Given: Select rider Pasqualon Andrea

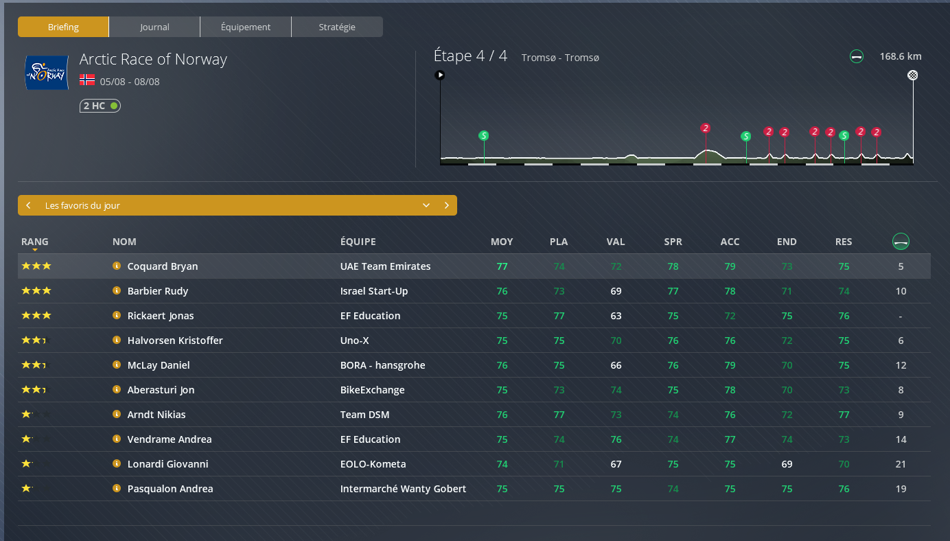Looking at the screenshot, I should click(170, 489).
